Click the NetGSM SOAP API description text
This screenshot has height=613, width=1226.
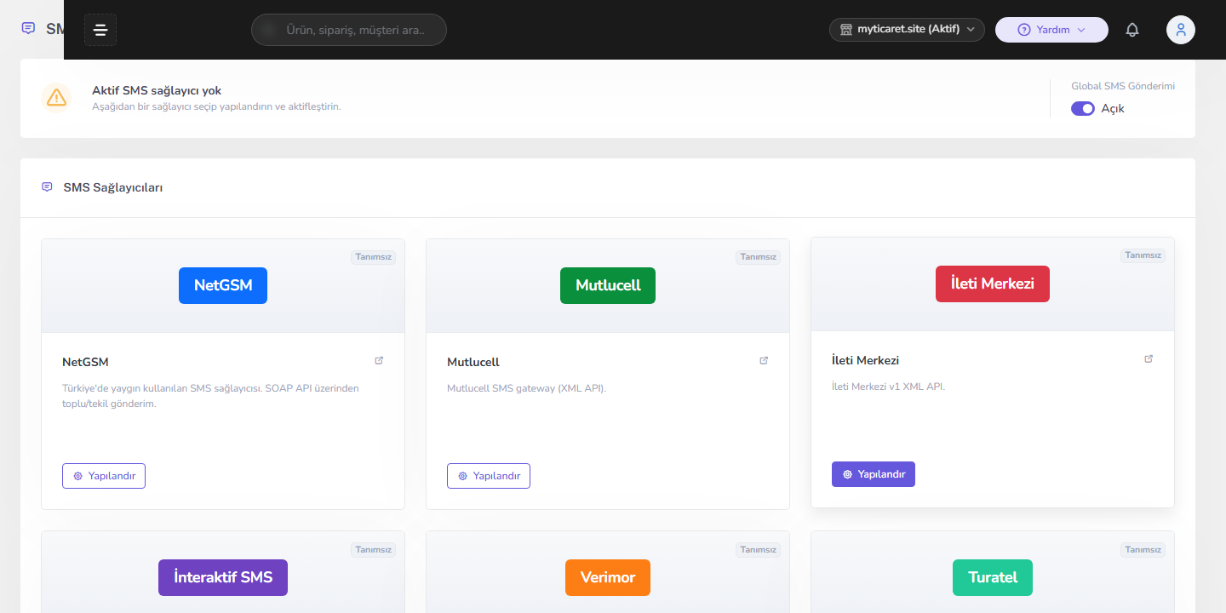(x=210, y=396)
